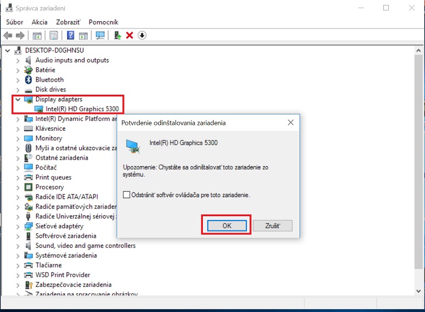The height and width of the screenshot is (312, 425).
Task: Click the Forward arrow toolbar icon
Action: coord(20,36)
